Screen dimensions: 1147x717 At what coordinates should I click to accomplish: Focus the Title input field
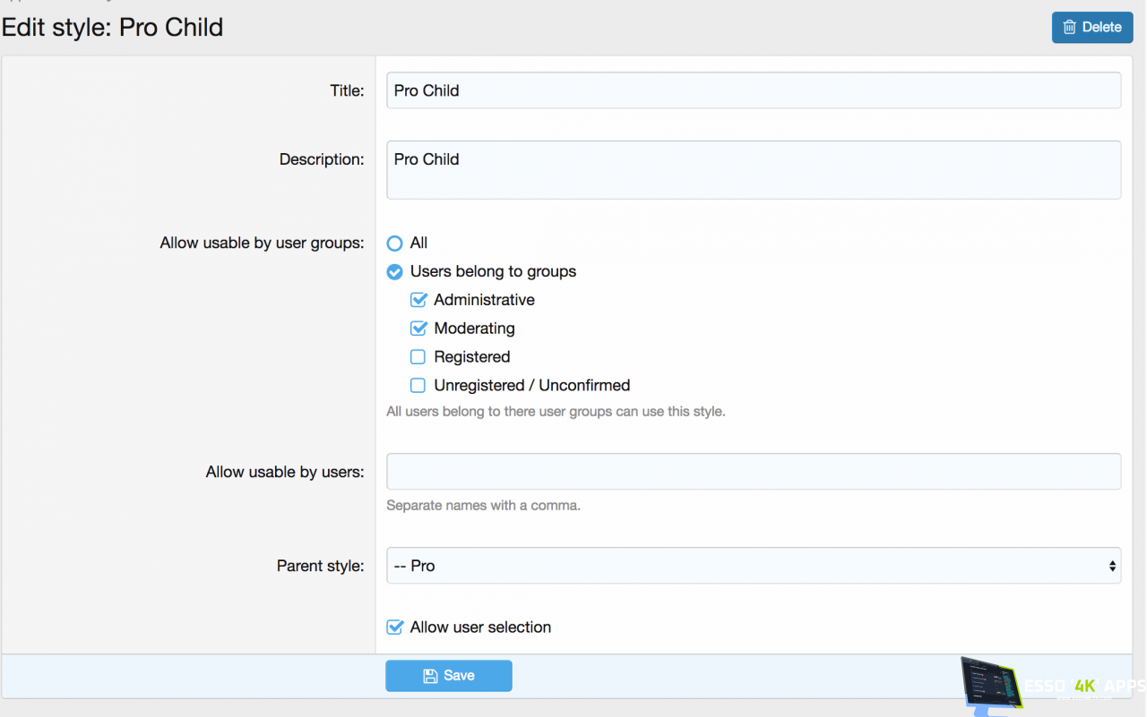[753, 90]
